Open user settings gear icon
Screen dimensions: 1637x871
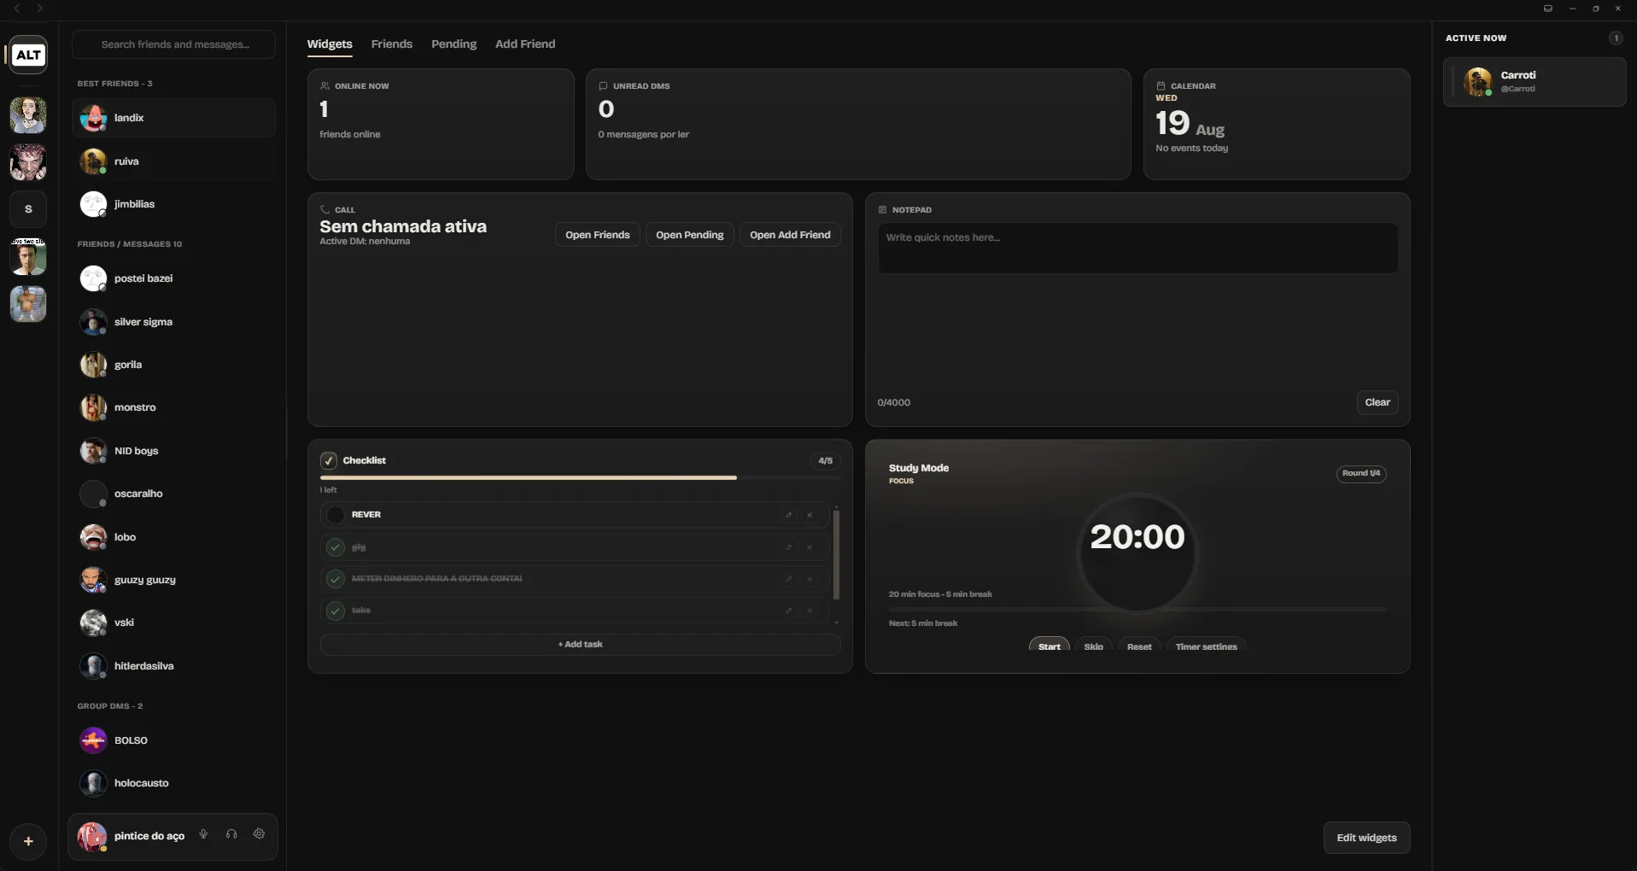click(260, 834)
